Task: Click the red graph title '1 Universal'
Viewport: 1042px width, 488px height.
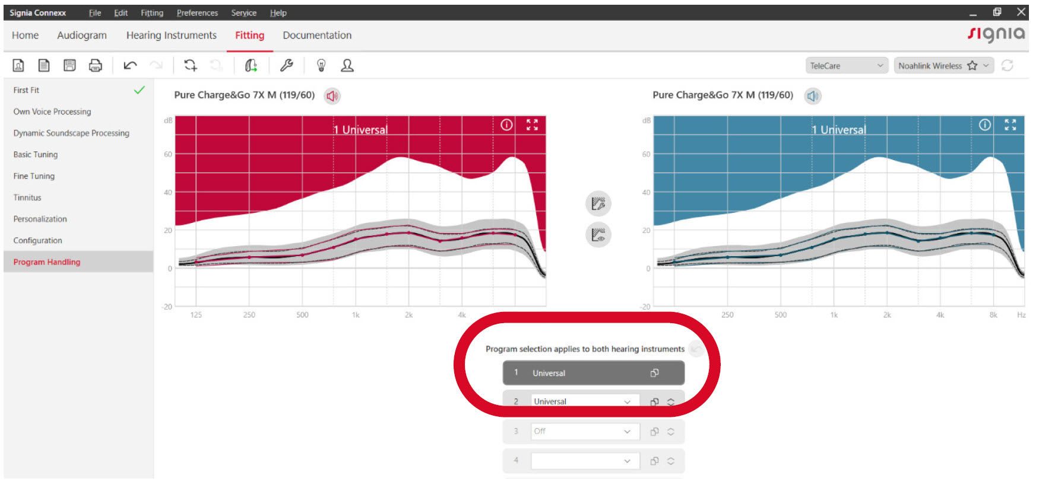Action: coord(360,130)
